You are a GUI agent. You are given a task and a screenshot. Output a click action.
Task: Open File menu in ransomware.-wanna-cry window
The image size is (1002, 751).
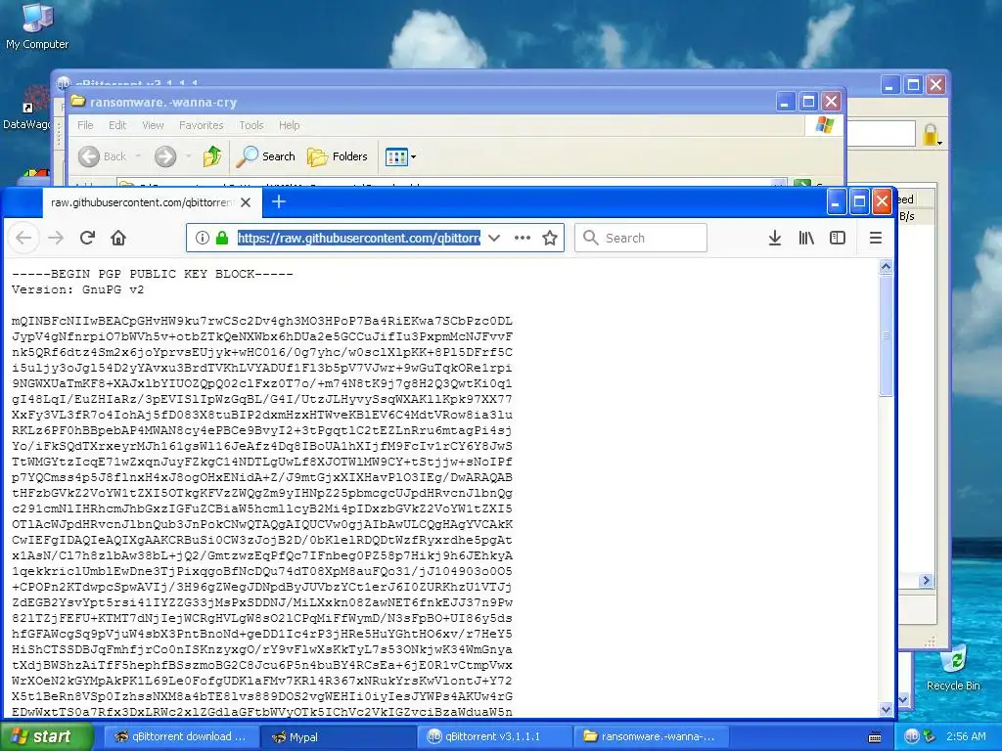click(x=85, y=125)
